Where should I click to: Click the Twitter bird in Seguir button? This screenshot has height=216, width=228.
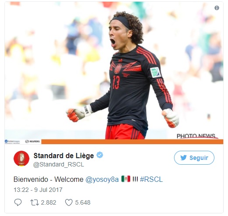(183, 158)
